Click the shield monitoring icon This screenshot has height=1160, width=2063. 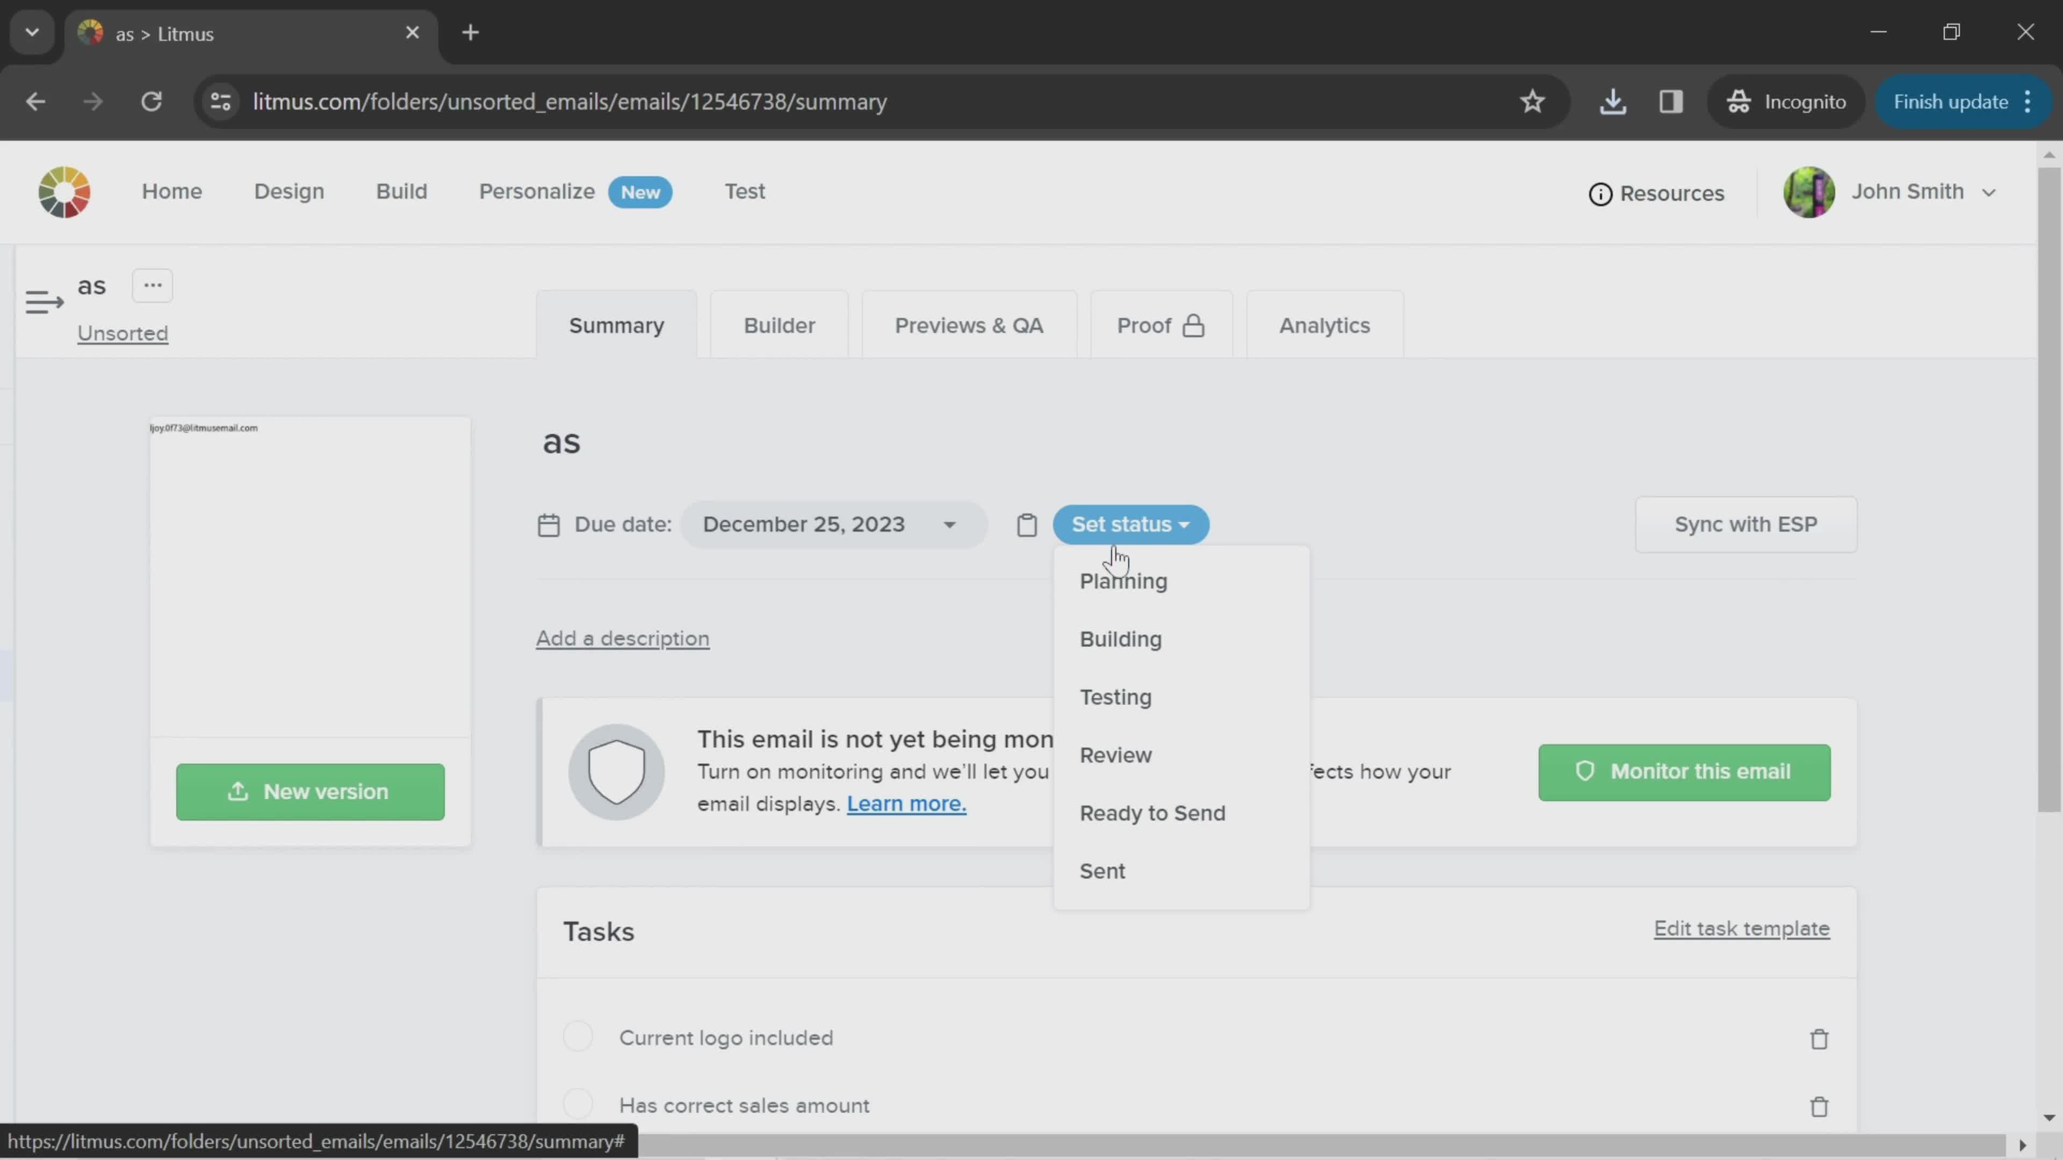click(615, 771)
